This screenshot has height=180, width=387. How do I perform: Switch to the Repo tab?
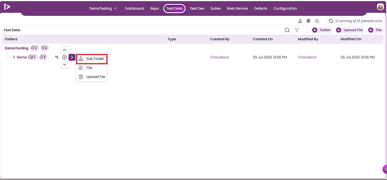coord(155,9)
